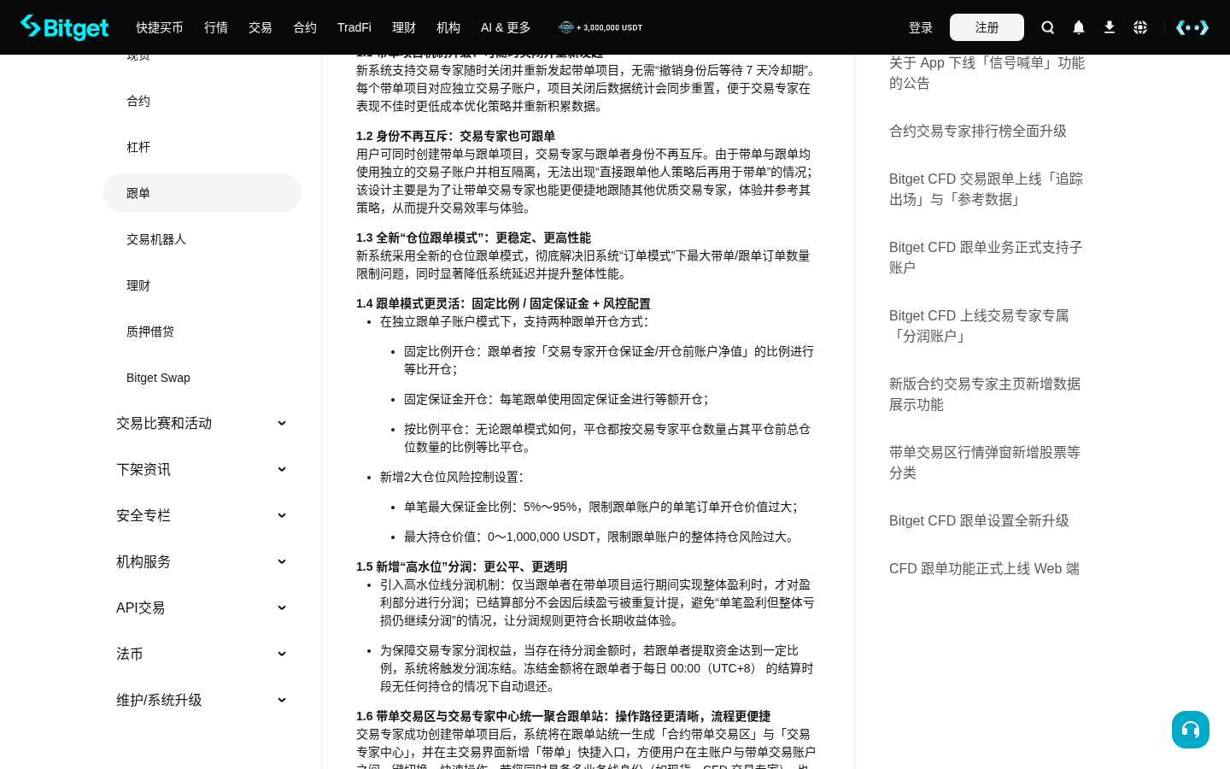
Task: Click the 固定比例开仓 bullet text
Action: (x=609, y=360)
